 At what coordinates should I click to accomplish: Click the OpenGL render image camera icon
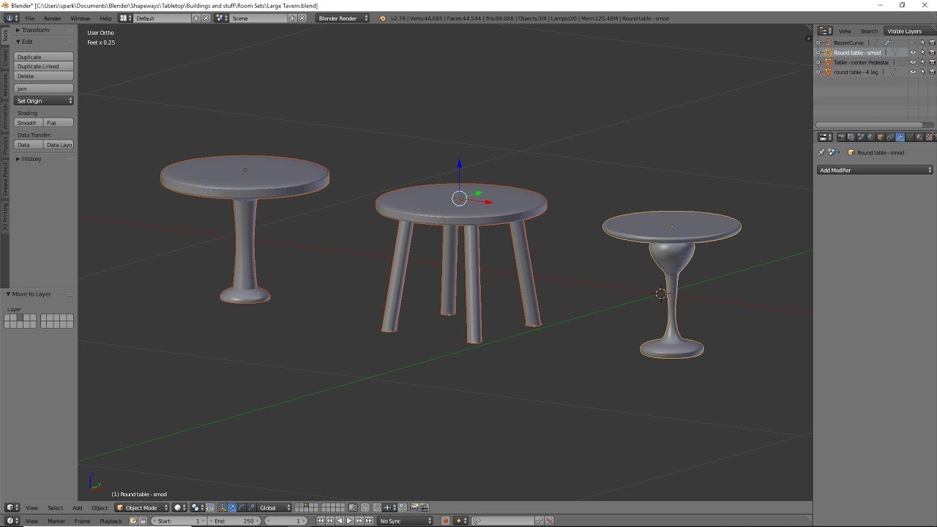(414, 507)
